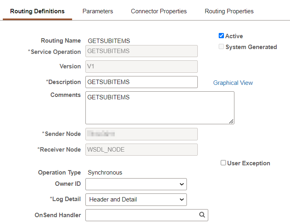
Task: Enable the User Exception checkbox
Action: pos(223,163)
